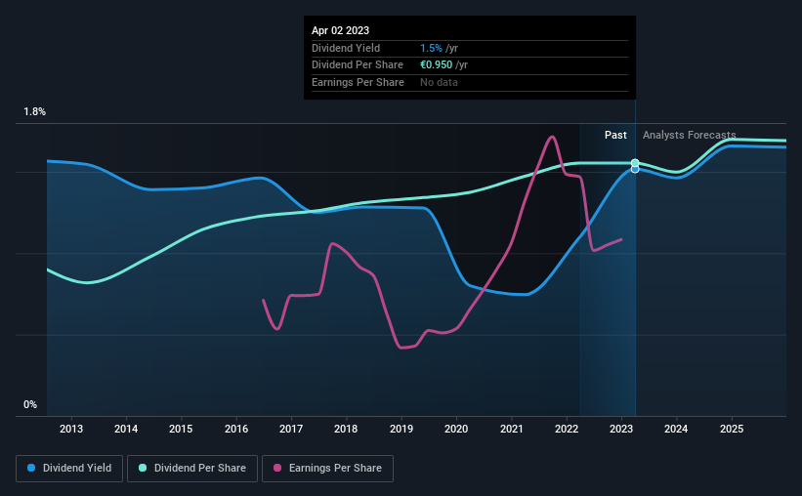Toggle the Dividend Per Share legend series
Viewport: 802px width, 496px height.
(x=192, y=469)
